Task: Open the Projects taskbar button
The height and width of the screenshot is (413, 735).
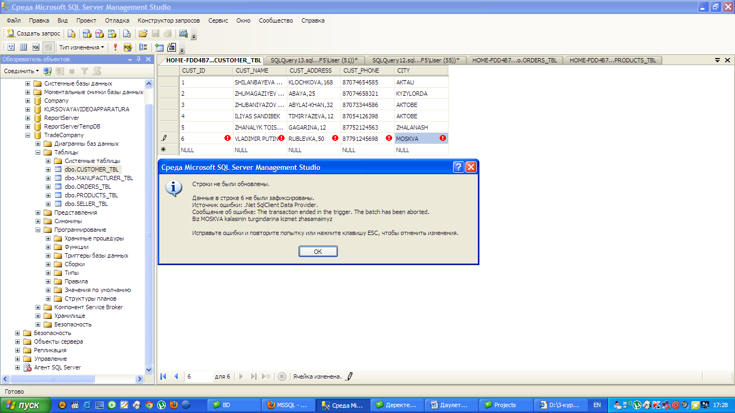Action: [506, 405]
